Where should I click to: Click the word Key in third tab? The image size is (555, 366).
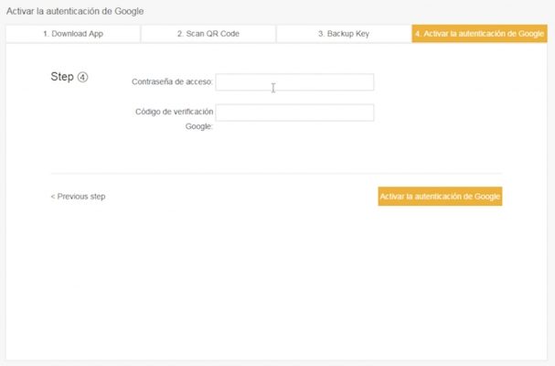[361, 34]
